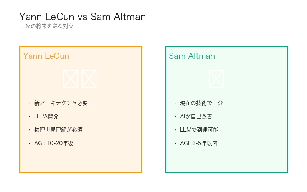Click empty space below AGI: 3-5年以内 in green box
Viewport: 307px width, 192px height.
click(226, 159)
